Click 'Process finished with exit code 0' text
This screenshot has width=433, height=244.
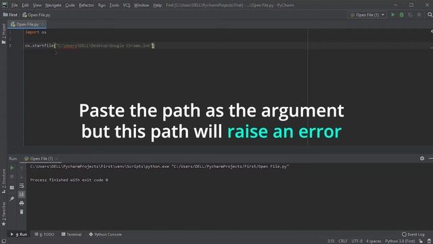[x=69, y=180]
